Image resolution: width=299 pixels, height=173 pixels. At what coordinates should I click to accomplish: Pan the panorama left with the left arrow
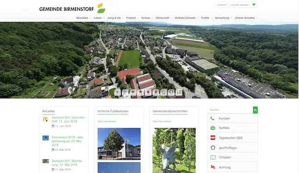[x=133, y=92]
